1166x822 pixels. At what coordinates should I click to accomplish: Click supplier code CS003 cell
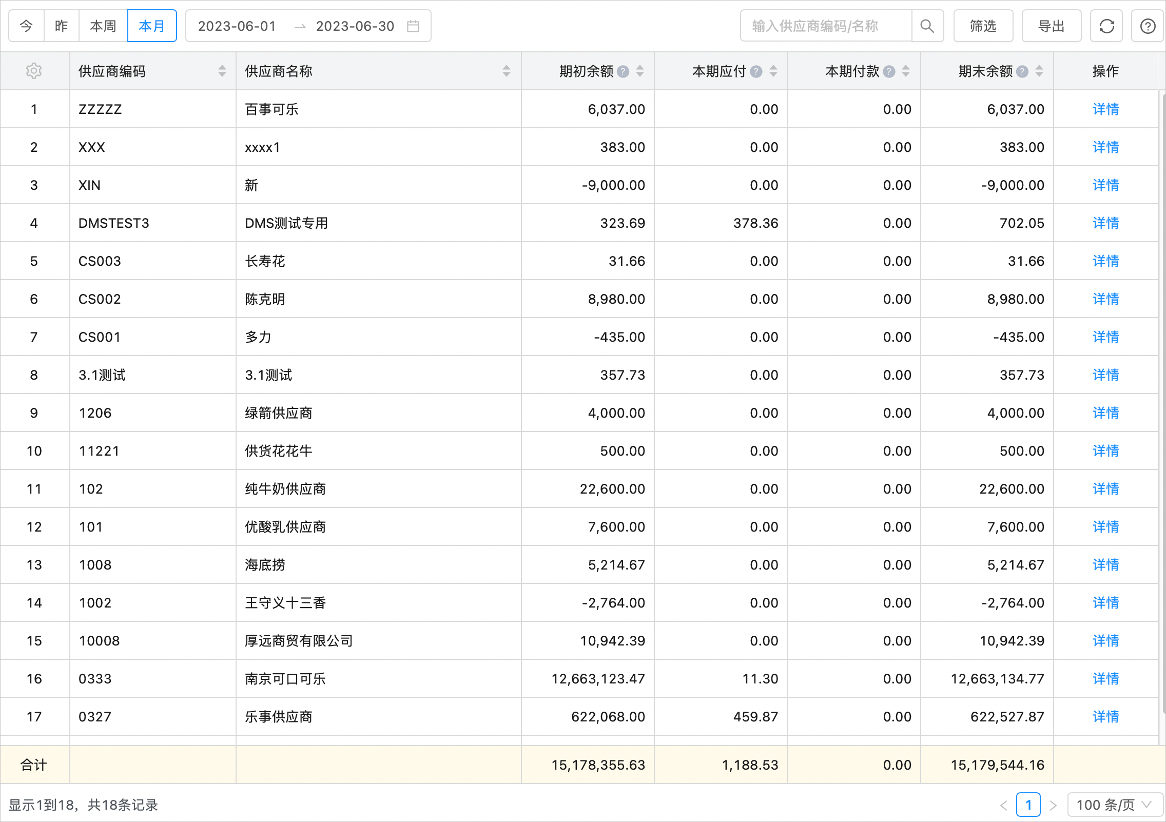pyautogui.click(x=153, y=261)
